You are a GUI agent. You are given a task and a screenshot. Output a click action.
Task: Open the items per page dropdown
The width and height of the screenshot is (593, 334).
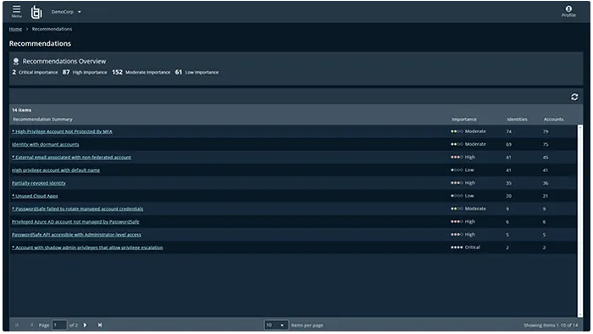point(275,325)
